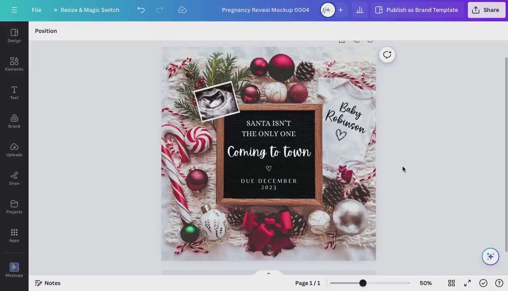508x291 pixels.
Task: Toggle fullscreen present mode
Action: pos(467,283)
